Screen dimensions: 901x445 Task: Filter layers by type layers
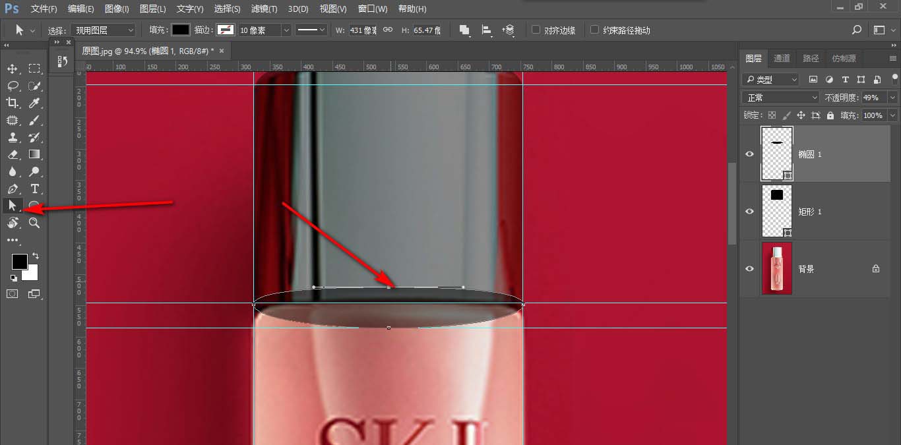click(845, 79)
